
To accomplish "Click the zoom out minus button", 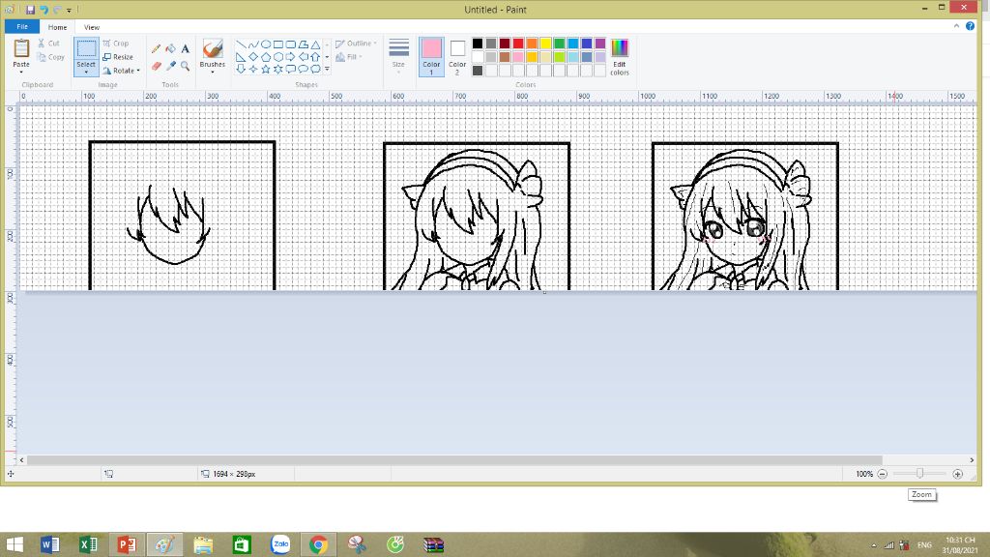I will click(882, 474).
